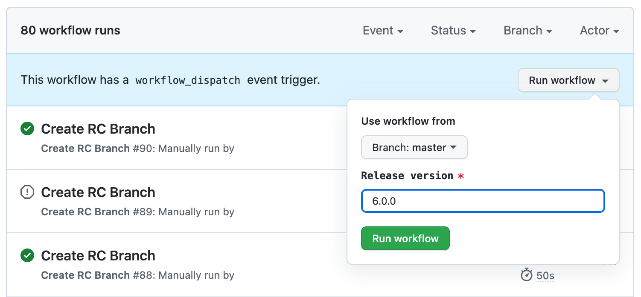Click the 50s duration link
Screen dimensions: 641x297
pyautogui.click(x=545, y=275)
